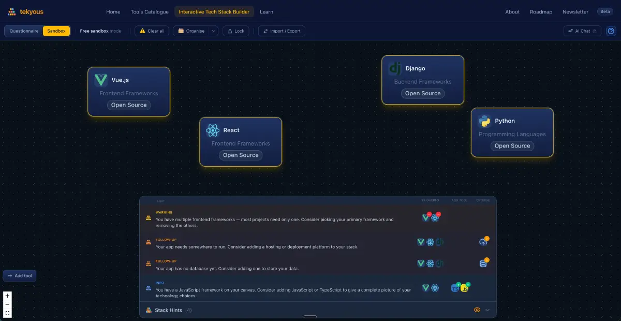Click Open Source tag on React card
The width and height of the screenshot is (621, 321).
point(241,155)
